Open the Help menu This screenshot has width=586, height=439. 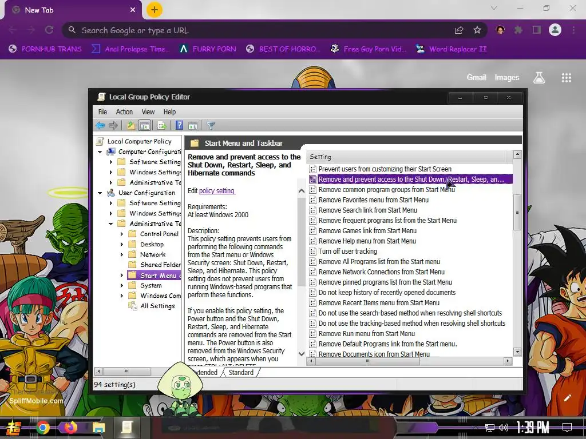click(x=169, y=111)
